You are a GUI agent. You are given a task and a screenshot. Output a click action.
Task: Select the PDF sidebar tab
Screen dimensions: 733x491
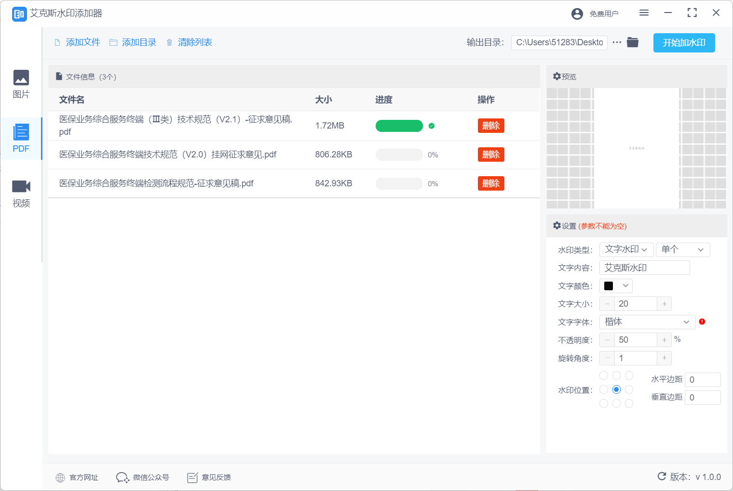(x=21, y=139)
